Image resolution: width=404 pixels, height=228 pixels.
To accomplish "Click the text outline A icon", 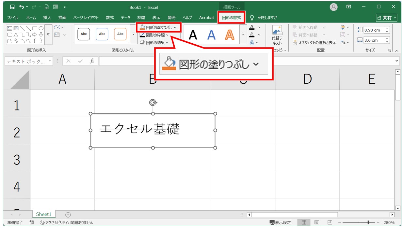I will pos(252,35).
